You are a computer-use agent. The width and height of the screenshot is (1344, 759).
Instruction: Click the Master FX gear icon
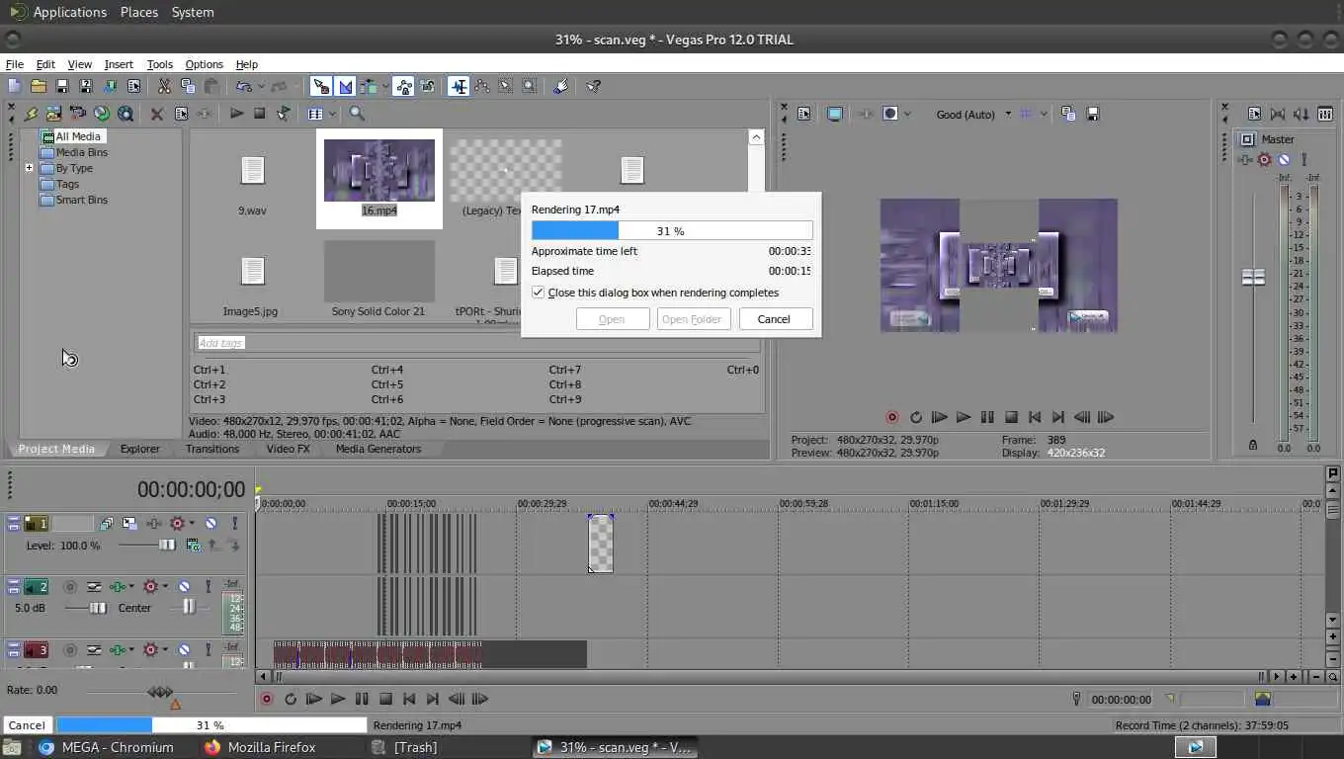click(1264, 160)
